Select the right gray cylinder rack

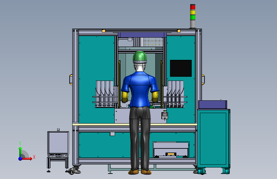(175, 94)
